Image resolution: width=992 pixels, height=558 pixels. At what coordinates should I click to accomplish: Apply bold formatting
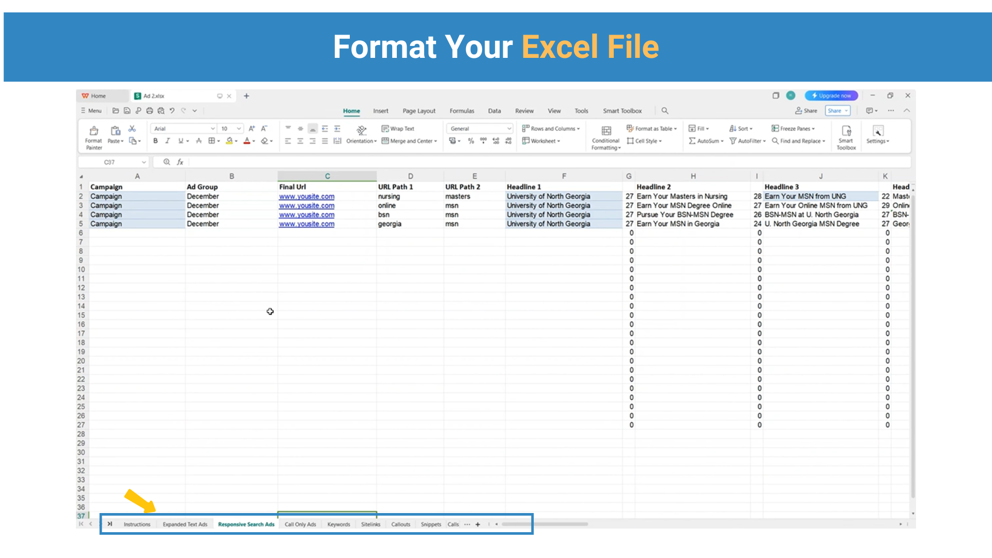(x=156, y=141)
